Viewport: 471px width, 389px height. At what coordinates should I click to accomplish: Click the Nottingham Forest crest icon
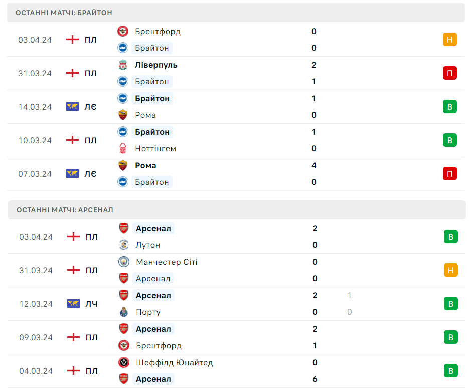tap(123, 148)
